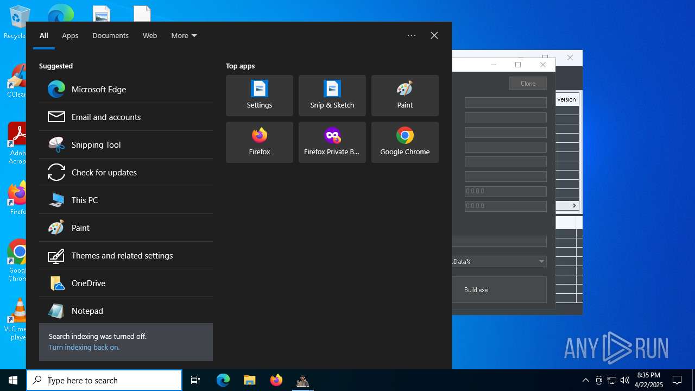Open Settings tile in Top apps

(260, 96)
